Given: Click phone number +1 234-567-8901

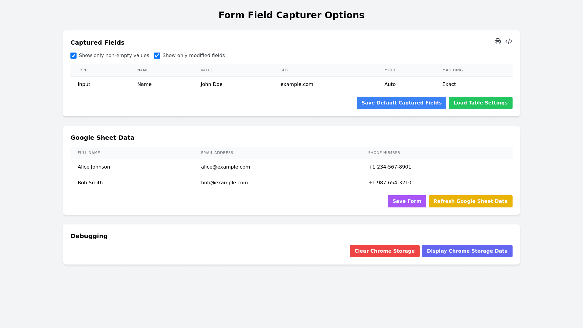Looking at the screenshot, I should (390, 167).
